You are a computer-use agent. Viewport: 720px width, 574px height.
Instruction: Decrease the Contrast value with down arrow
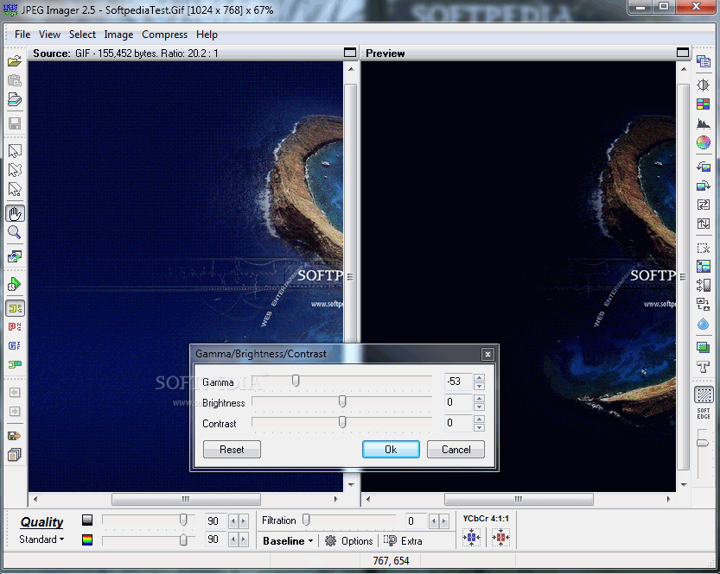(480, 428)
